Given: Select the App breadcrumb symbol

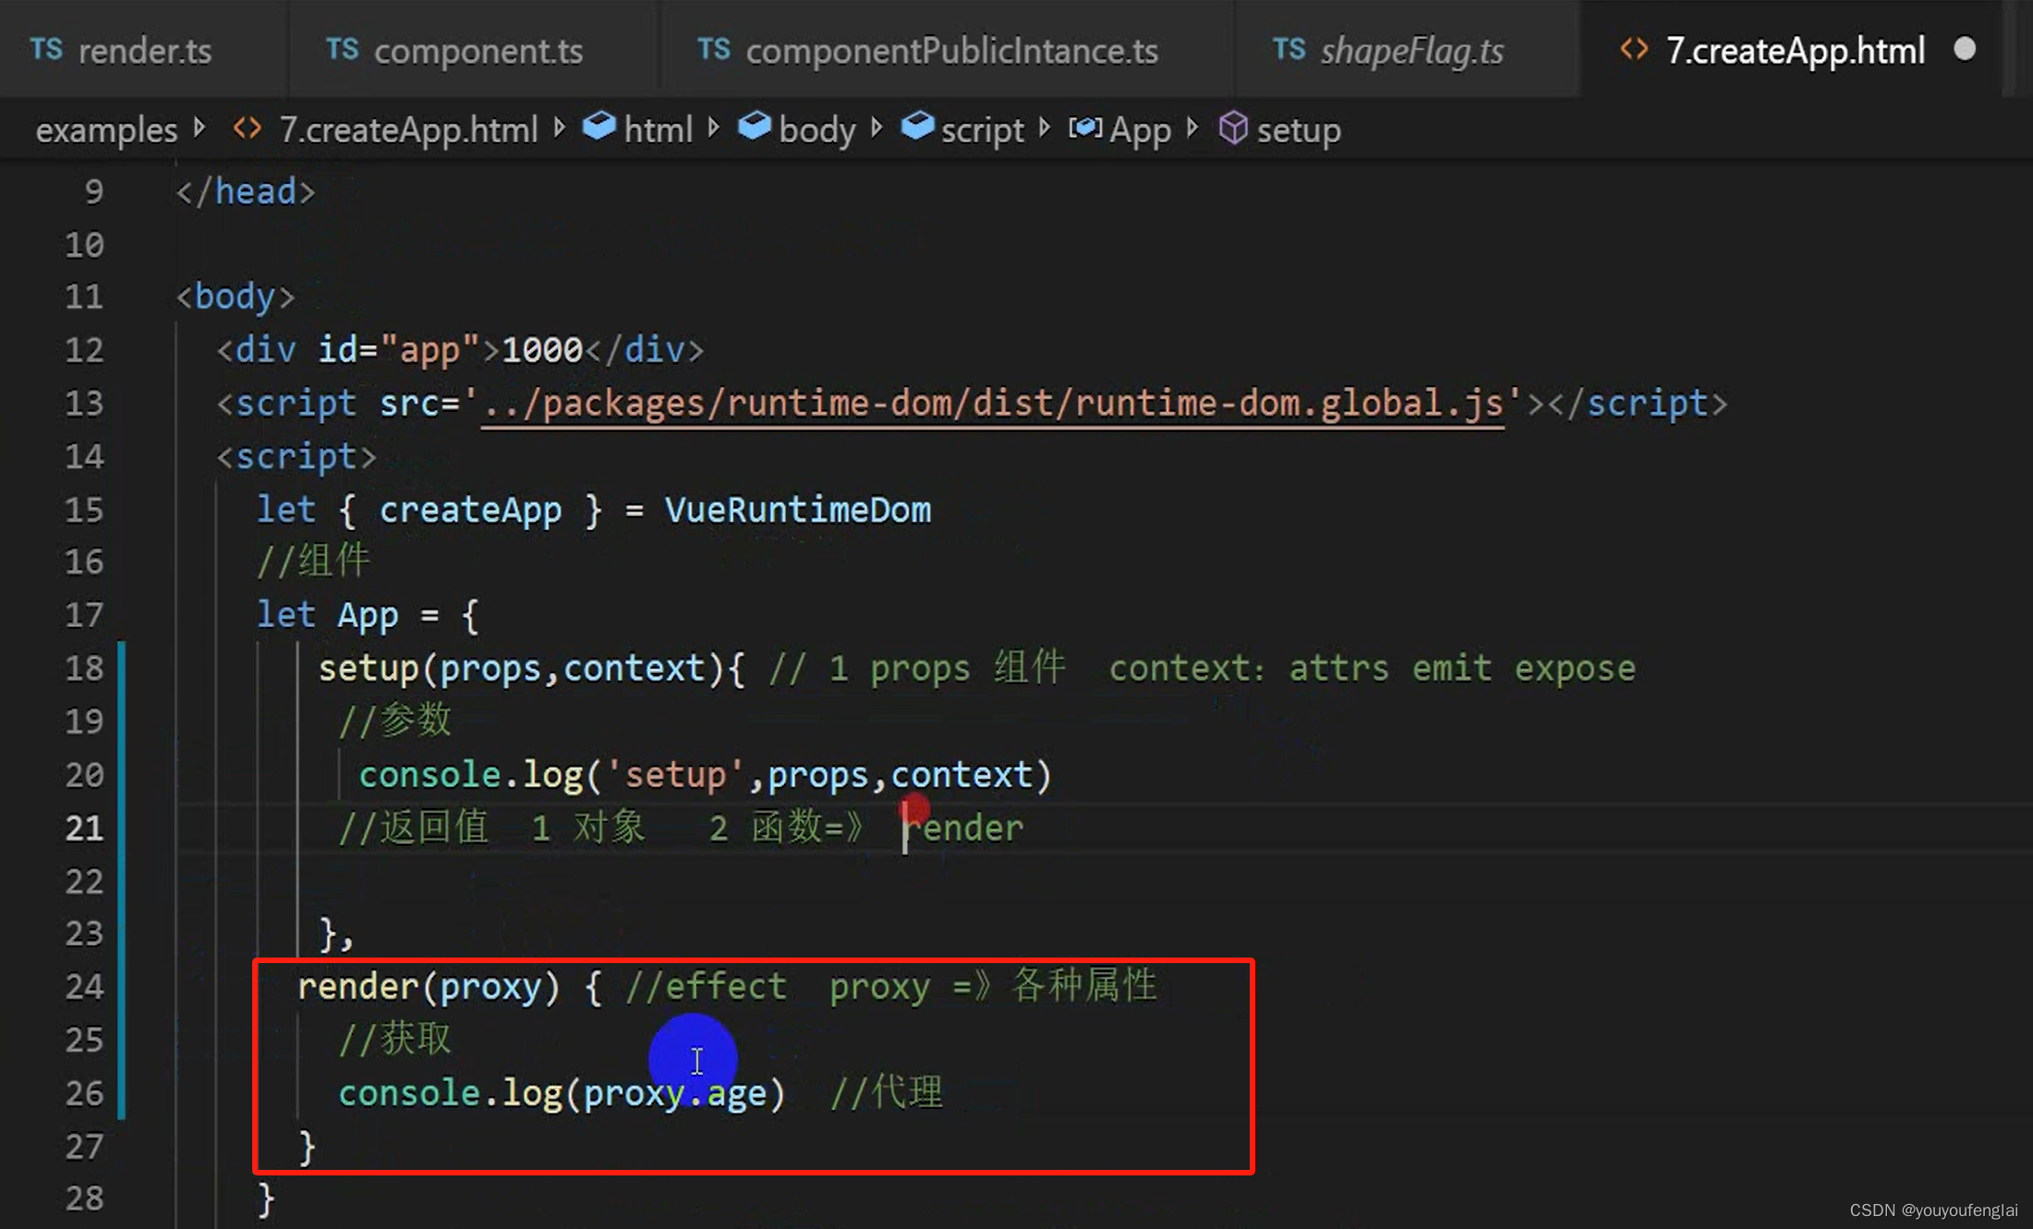Looking at the screenshot, I should pos(1140,130).
